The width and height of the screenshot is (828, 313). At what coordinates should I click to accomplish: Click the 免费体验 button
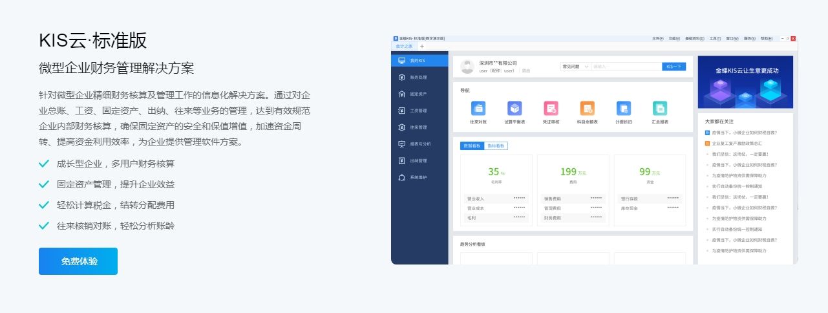point(78,261)
